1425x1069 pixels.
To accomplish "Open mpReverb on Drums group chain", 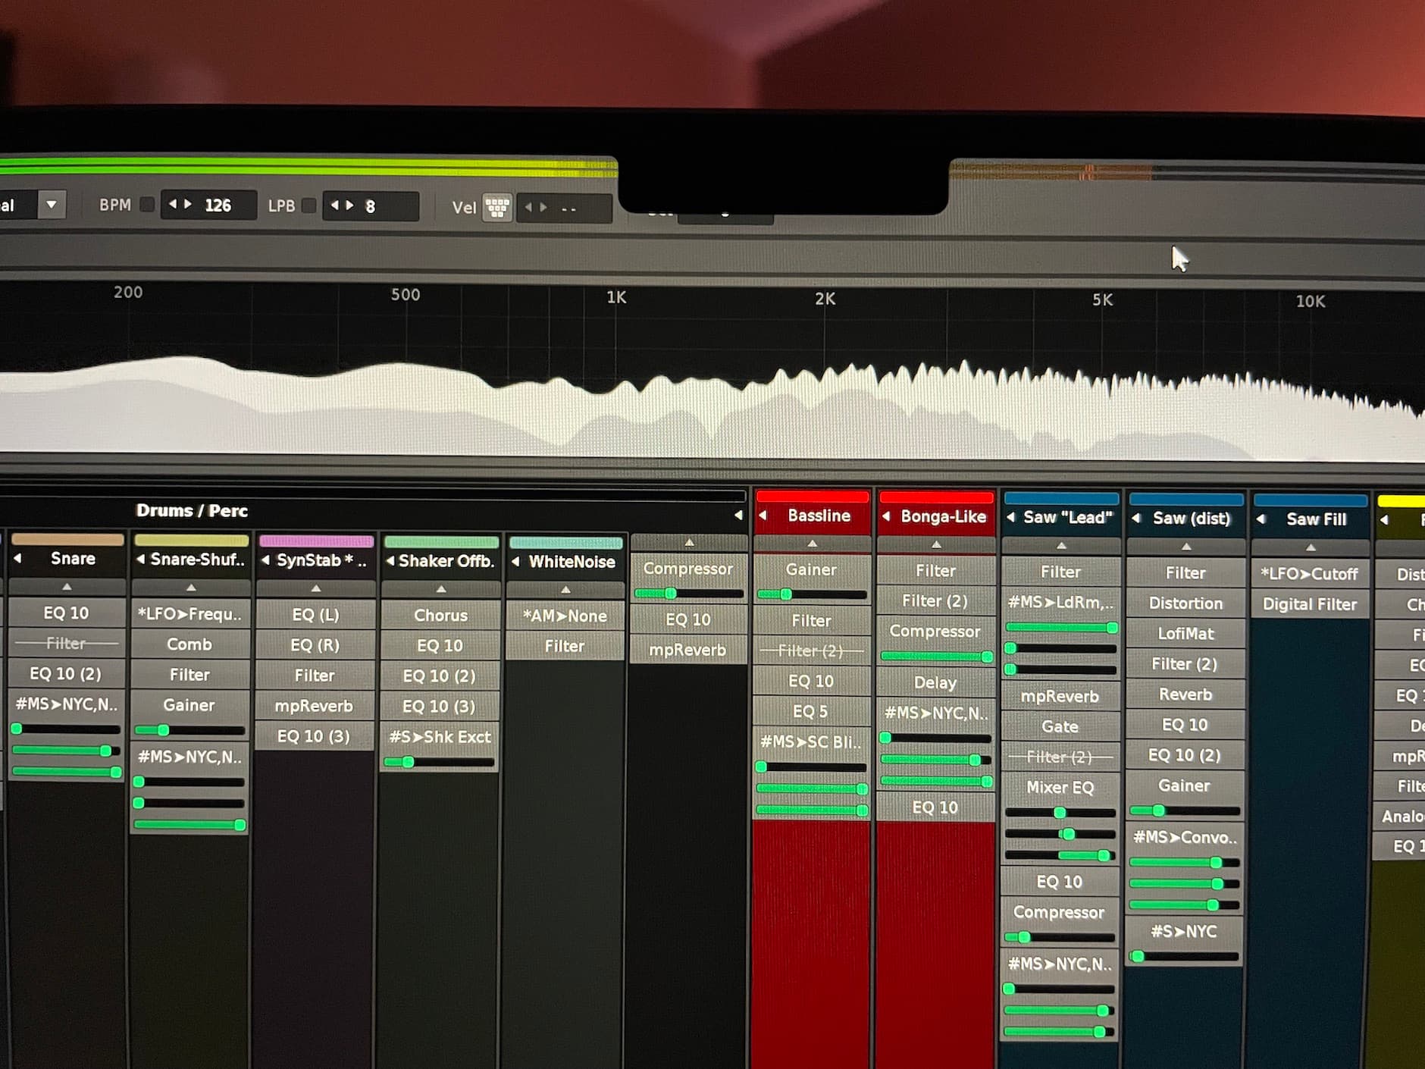I will pyautogui.click(x=688, y=650).
